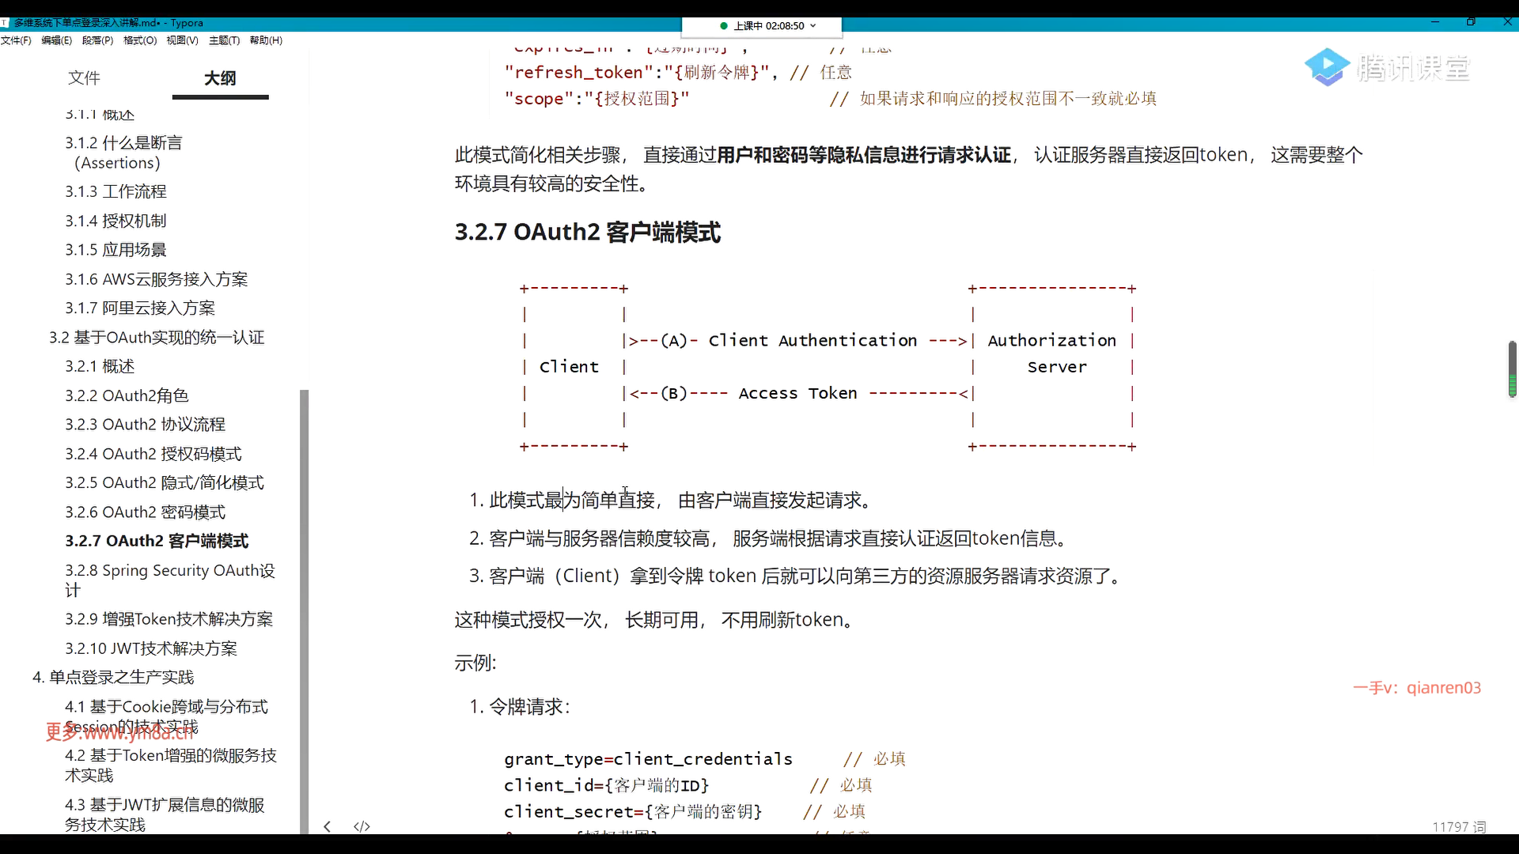
Task: Switch sidebar to 文件 tab
Action: click(84, 77)
